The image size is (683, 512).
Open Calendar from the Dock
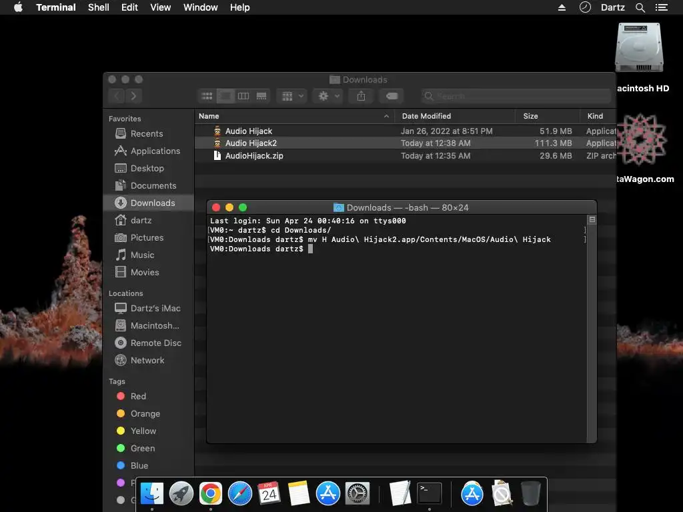click(269, 494)
